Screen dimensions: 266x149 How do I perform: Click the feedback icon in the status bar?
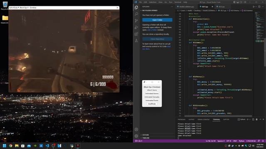pyautogui.click(x=259, y=141)
